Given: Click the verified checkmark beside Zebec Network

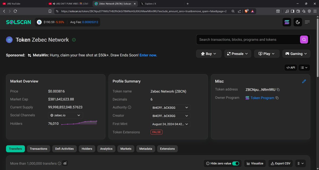Looking at the screenshot, I should pyautogui.click(x=74, y=40).
